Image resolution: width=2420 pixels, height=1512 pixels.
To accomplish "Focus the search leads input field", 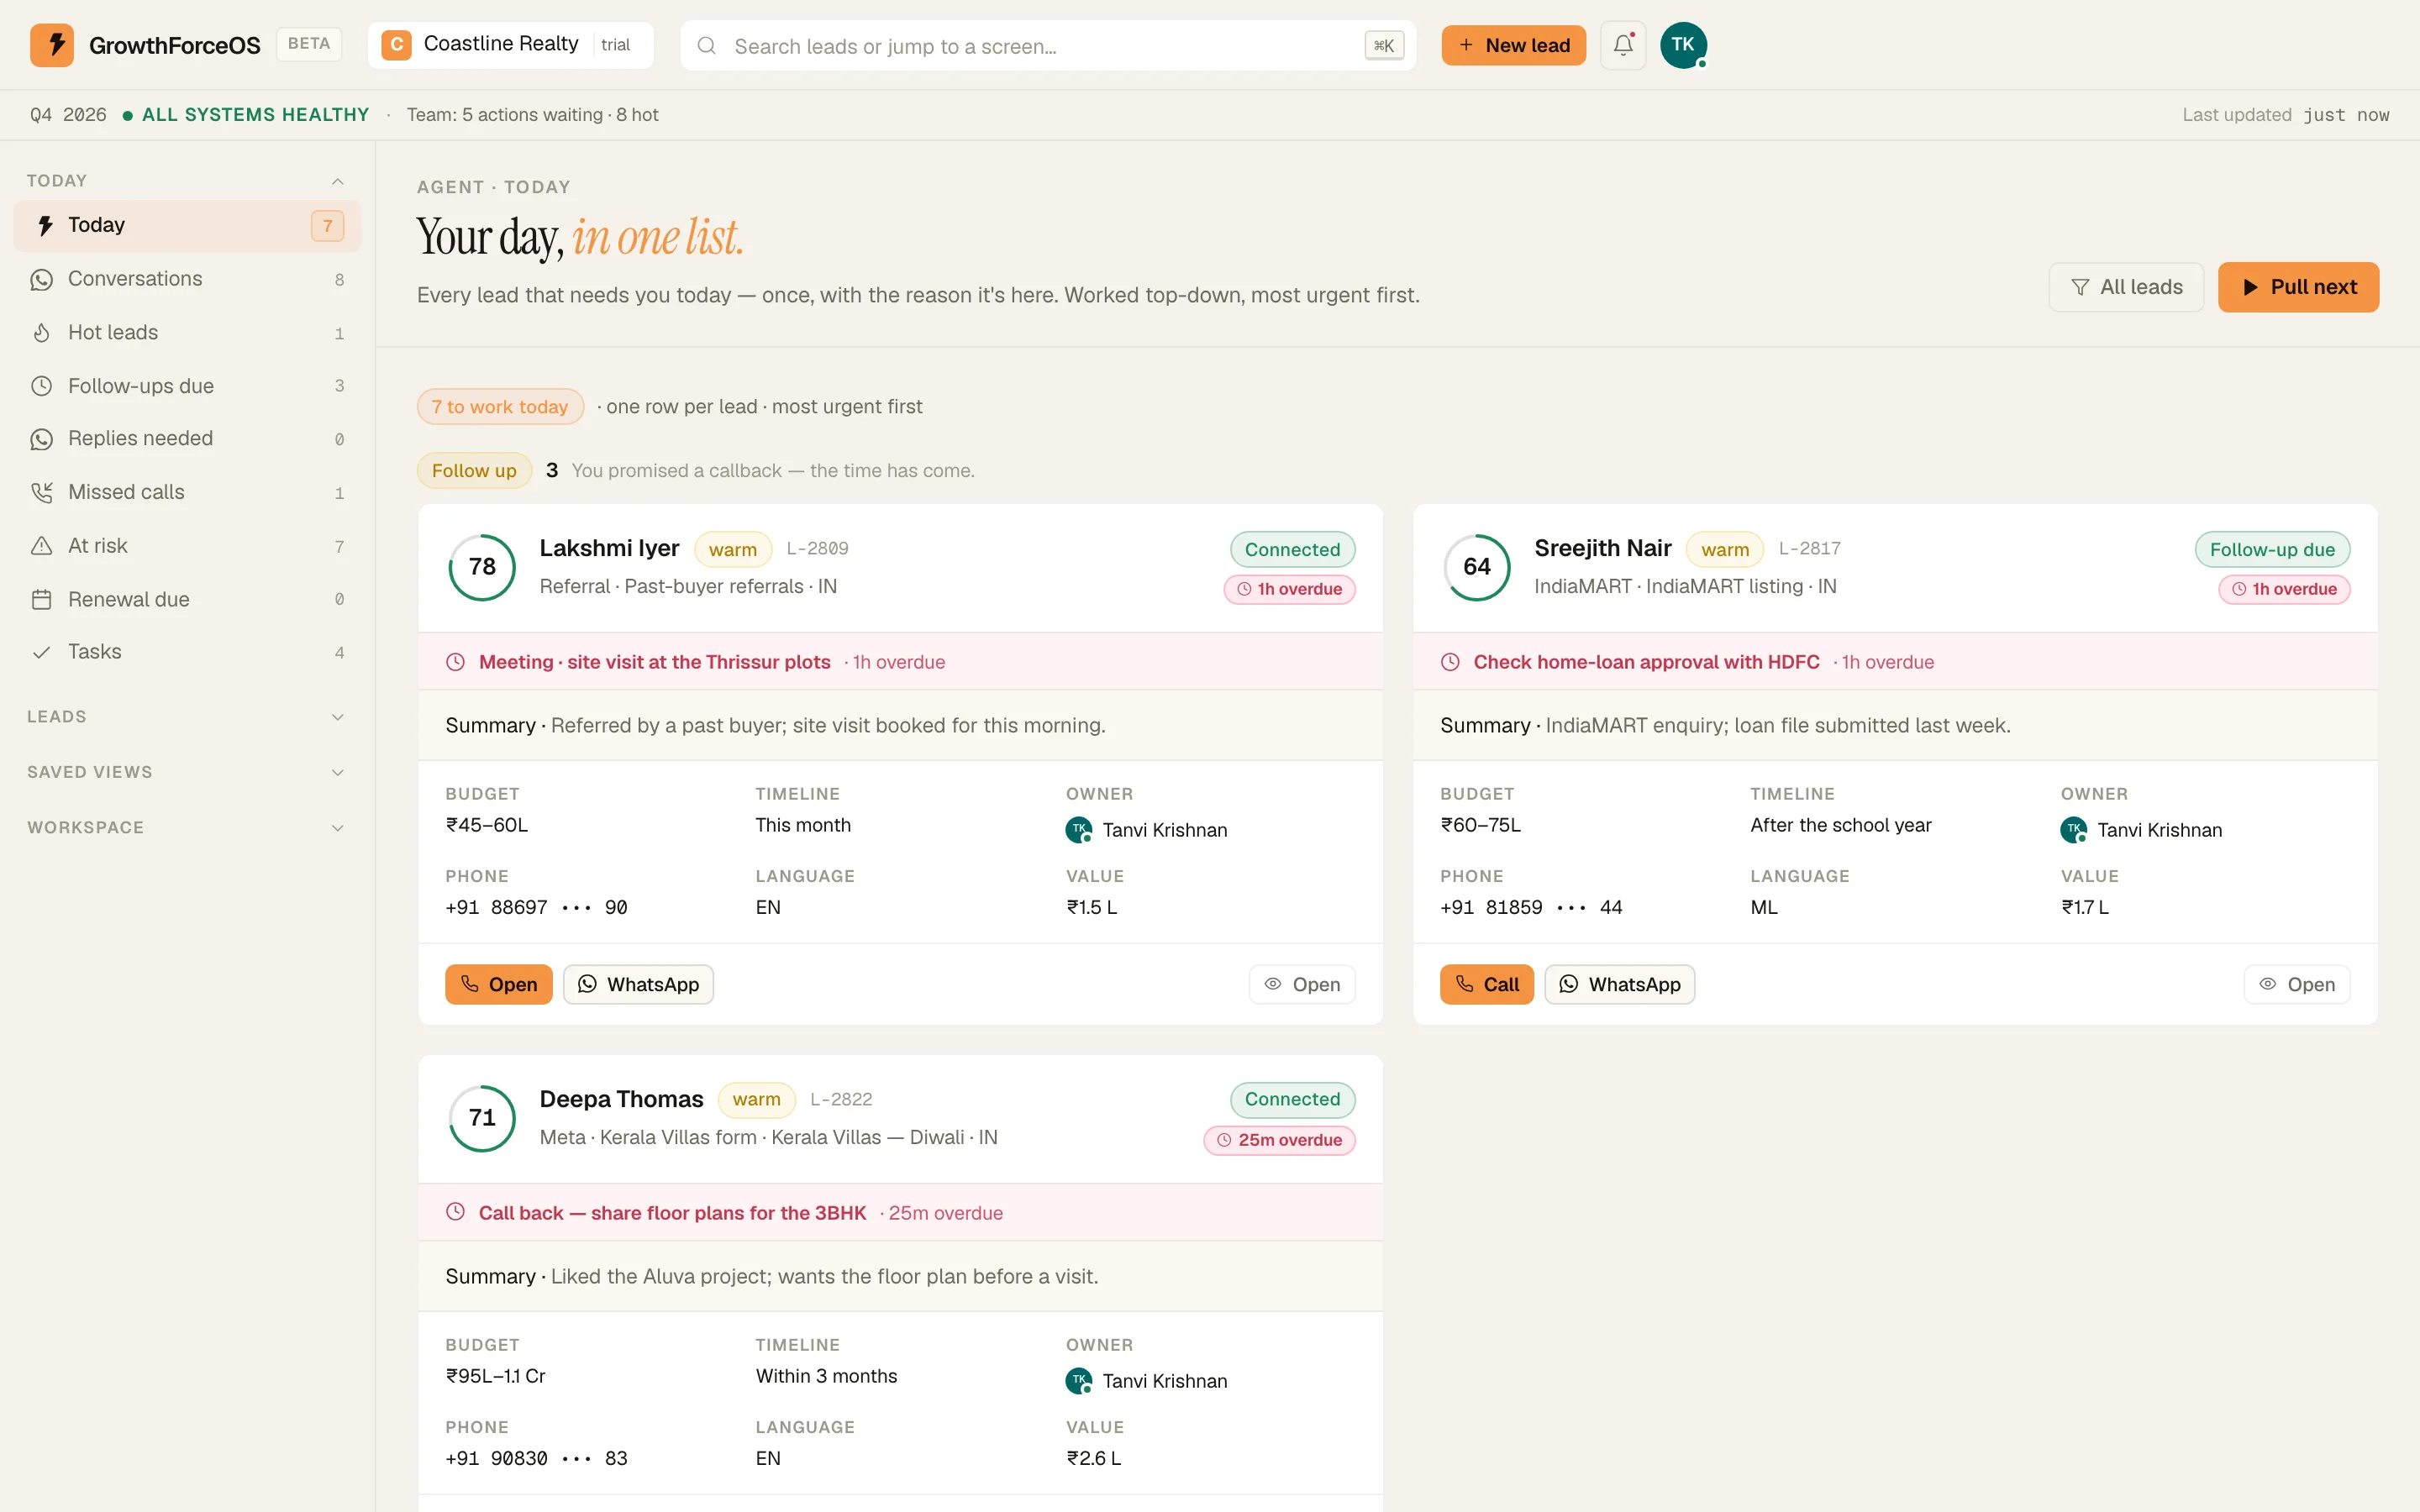I will (x=1048, y=46).
